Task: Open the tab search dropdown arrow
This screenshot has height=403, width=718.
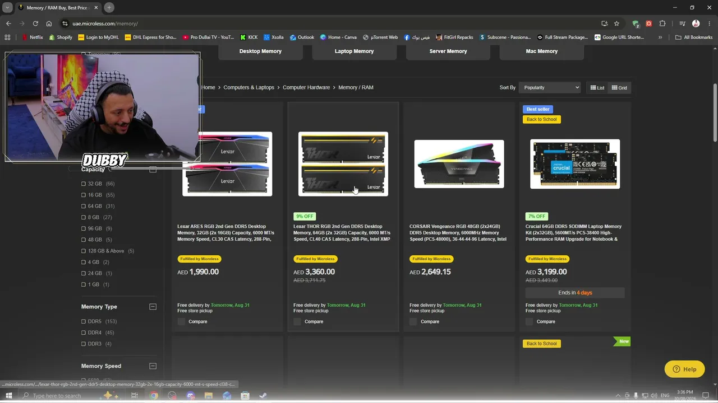Action: tap(7, 7)
